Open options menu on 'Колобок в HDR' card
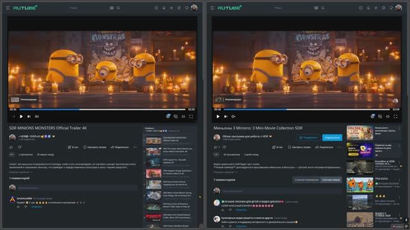Viewport: 410px width, 230px height. [x=399, y=162]
